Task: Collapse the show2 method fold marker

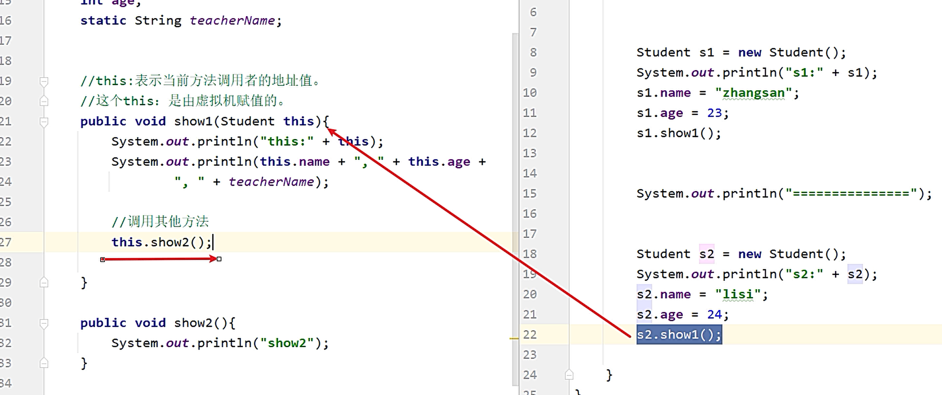Action: pyautogui.click(x=44, y=323)
